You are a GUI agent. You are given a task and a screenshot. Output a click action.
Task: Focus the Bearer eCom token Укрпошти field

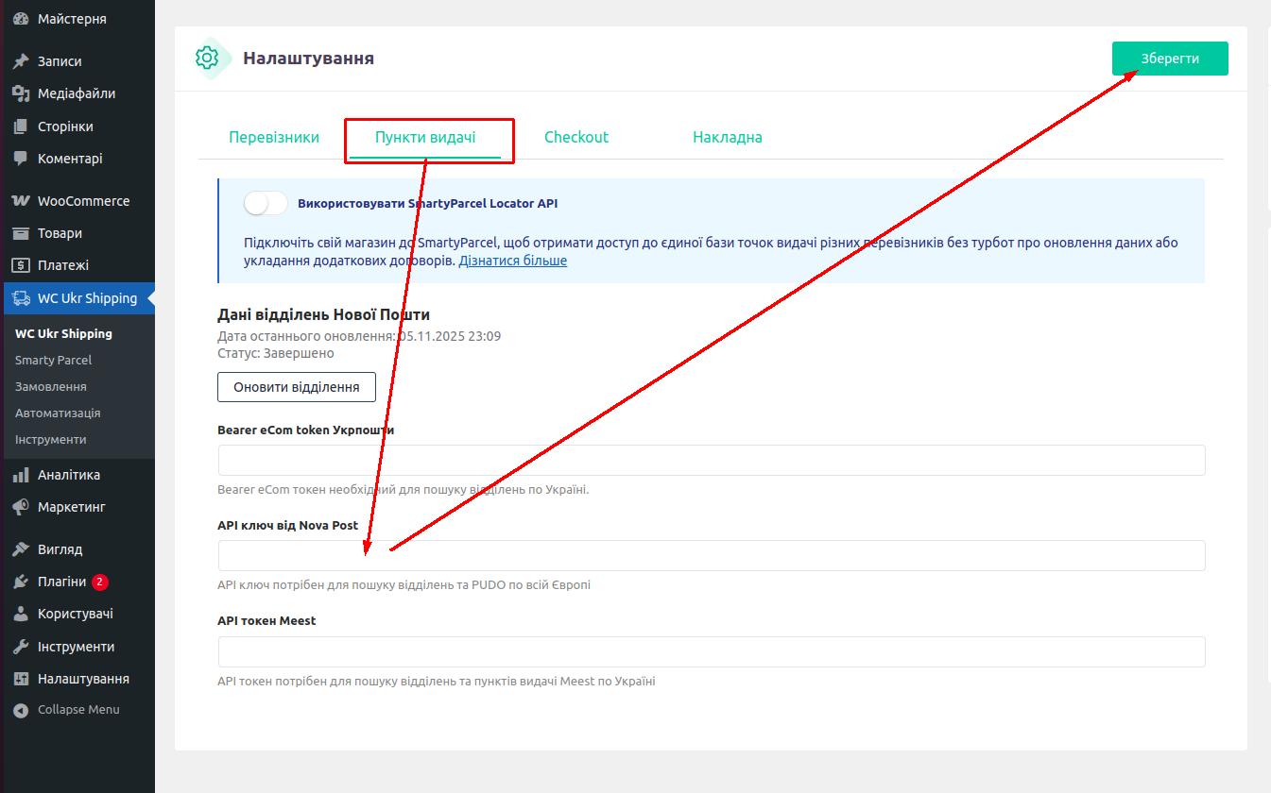[x=712, y=461]
